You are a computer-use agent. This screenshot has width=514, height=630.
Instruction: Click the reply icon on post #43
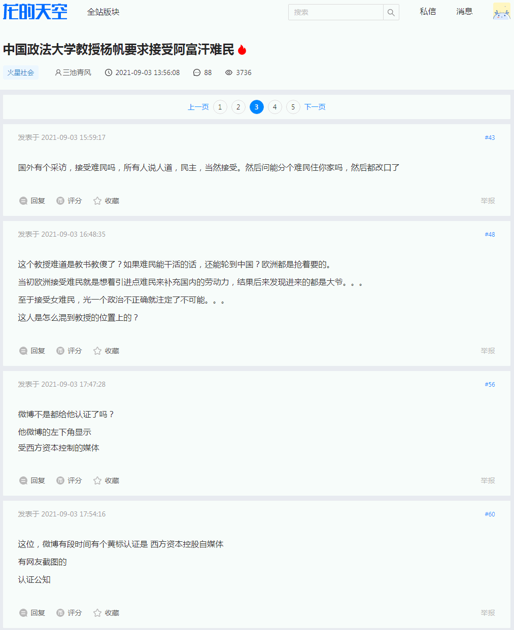click(x=23, y=201)
